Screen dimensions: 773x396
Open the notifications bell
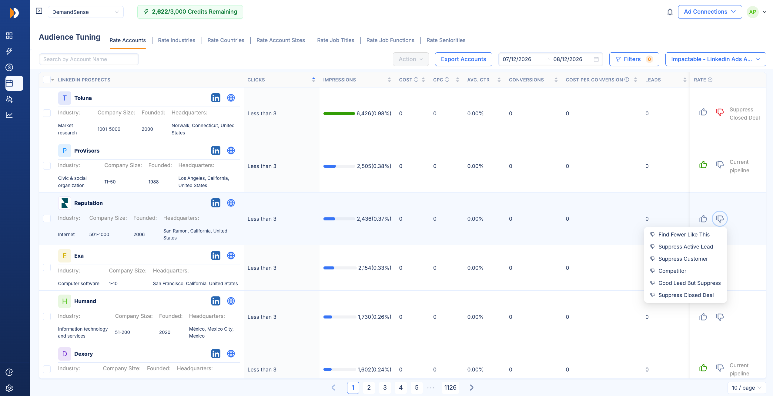click(x=670, y=12)
